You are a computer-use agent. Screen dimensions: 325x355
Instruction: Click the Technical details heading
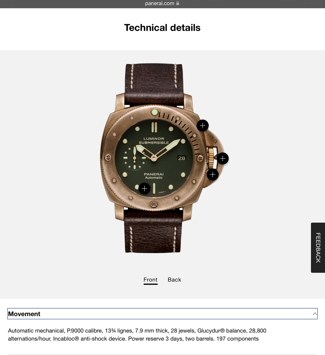[x=162, y=28]
